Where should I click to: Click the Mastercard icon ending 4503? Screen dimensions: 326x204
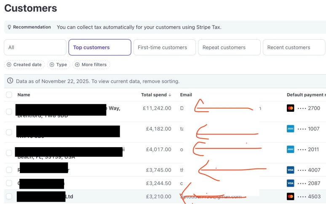tap(290, 196)
